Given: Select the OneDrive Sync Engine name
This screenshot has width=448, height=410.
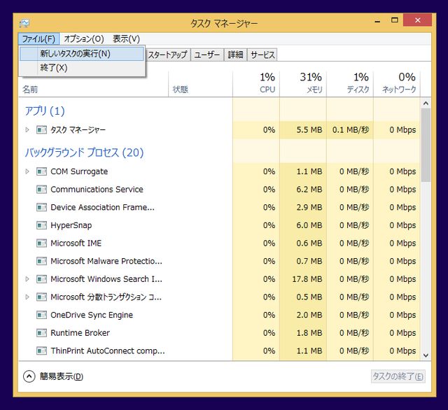Looking at the screenshot, I should (x=92, y=315).
